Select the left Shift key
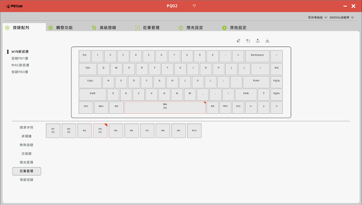This screenshot has width=362, height=205. coord(92,95)
